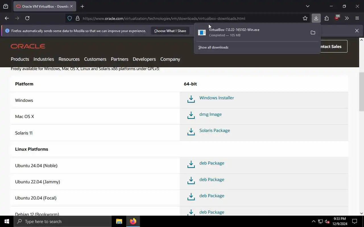
Task: Open the tracking protection shield icon
Action: point(70,18)
